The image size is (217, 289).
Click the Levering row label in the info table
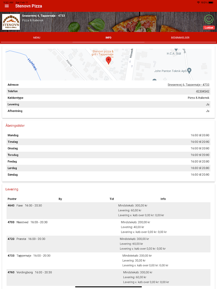click(x=13, y=104)
